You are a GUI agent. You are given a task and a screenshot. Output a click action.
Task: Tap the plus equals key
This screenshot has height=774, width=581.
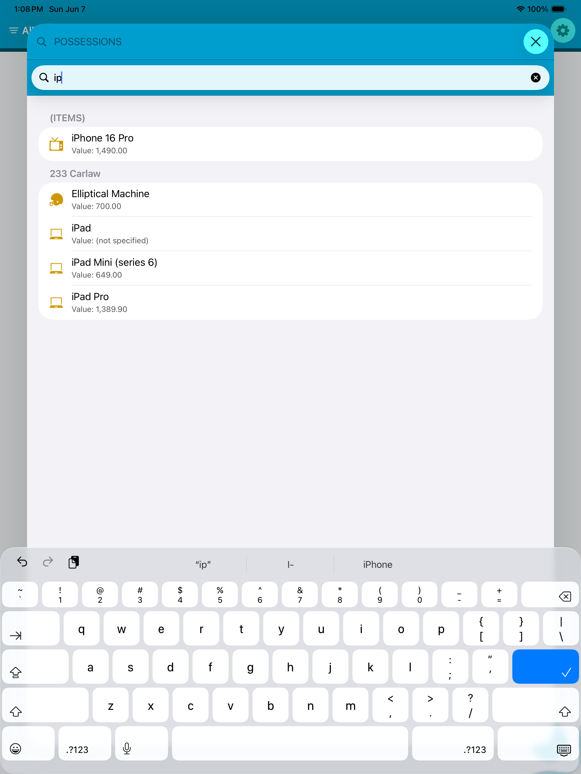499,595
